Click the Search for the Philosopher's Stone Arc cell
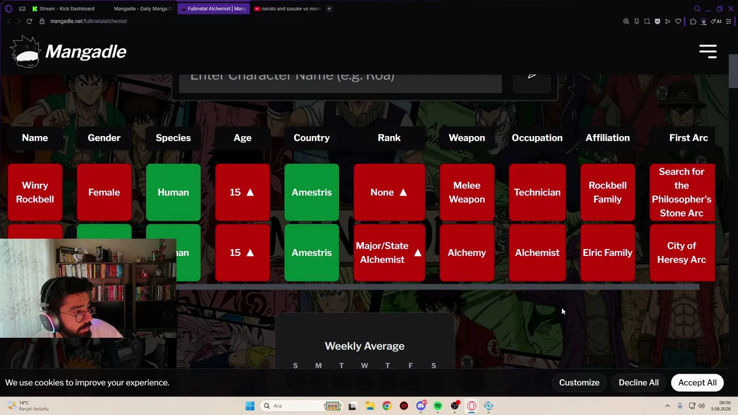 682,193
